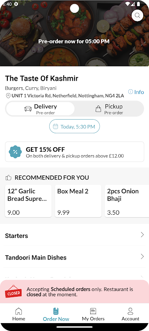Image resolution: width=149 pixels, height=331 pixels.
Task: Select Delivery pre-order option
Action: [x=40, y=109]
